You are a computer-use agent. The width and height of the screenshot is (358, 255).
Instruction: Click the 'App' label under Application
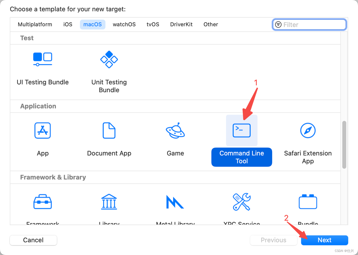43,153
